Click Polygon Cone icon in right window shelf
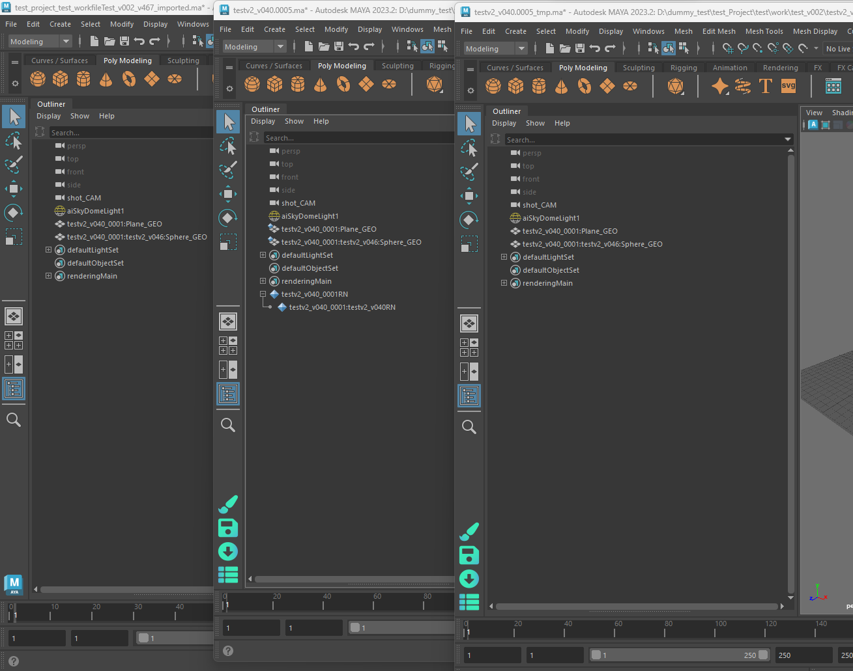The image size is (853, 671). (x=562, y=86)
